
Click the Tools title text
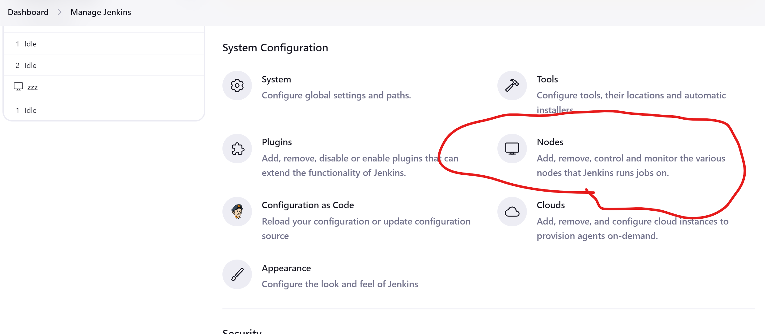point(547,79)
